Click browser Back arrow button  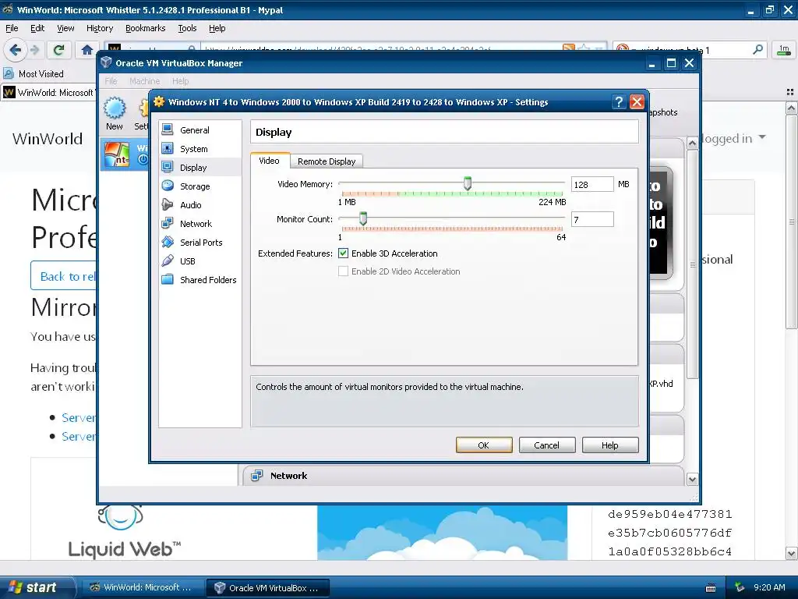15,50
